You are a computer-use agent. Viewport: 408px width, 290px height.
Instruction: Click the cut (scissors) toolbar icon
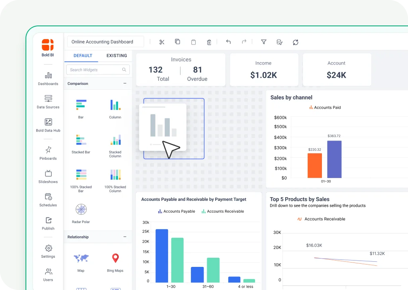(x=162, y=42)
